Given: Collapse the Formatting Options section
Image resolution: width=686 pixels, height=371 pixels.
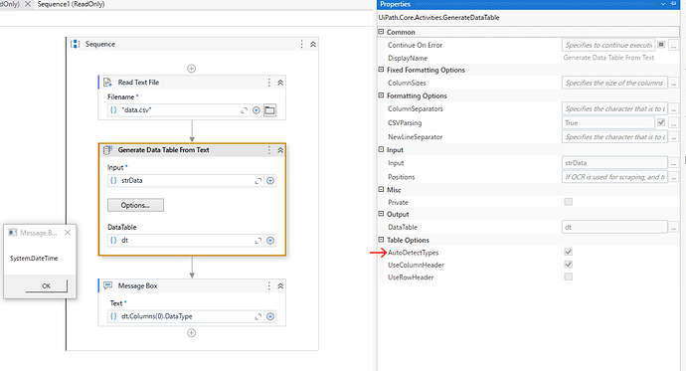Looking at the screenshot, I should coord(381,95).
